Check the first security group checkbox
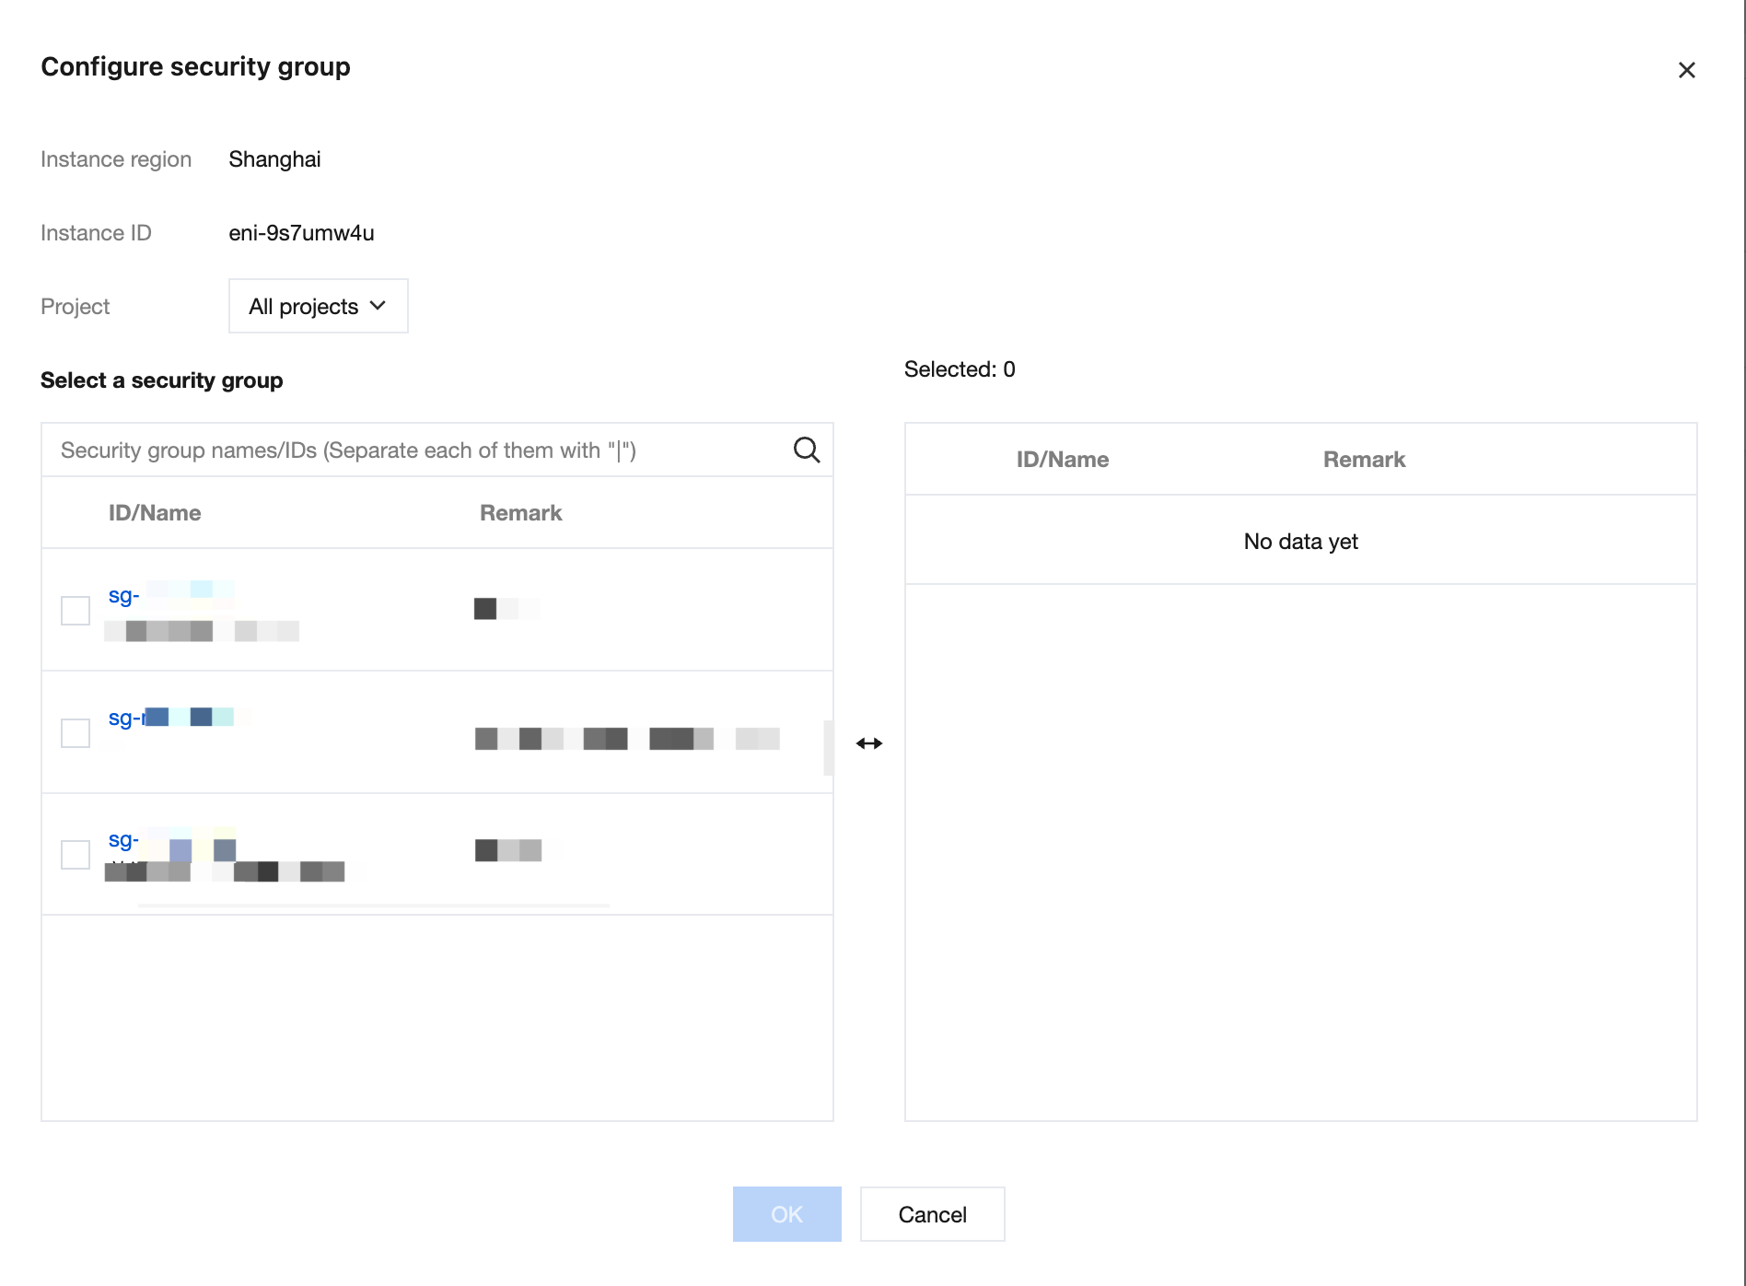 (76, 610)
